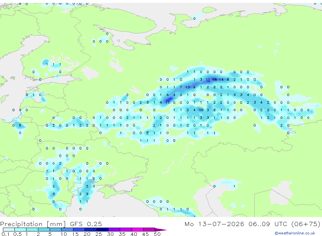Click the 'Mo 13-07-2026' date text
Image resolution: width=322 pixels, height=236 pixels.
(x=214, y=224)
